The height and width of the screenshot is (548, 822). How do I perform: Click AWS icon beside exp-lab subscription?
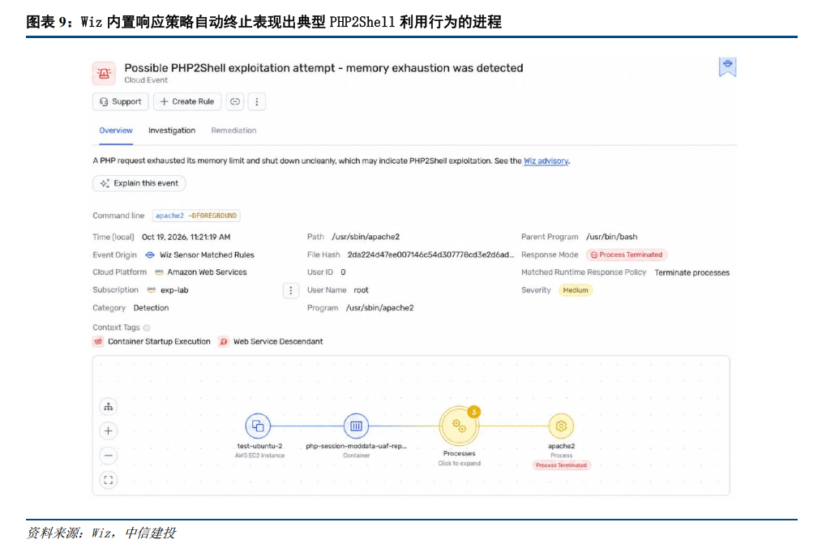coord(151,290)
